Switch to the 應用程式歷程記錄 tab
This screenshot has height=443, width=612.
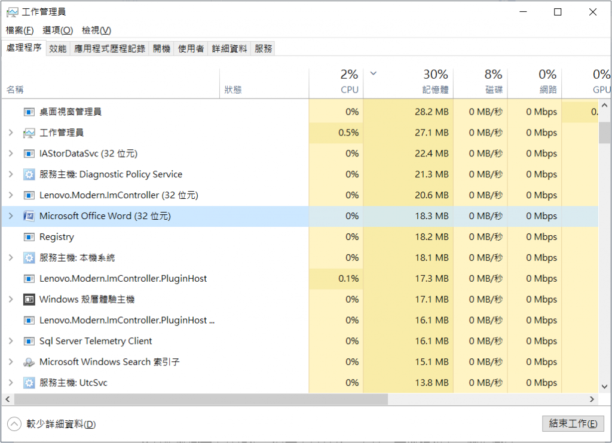click(109, 49)
